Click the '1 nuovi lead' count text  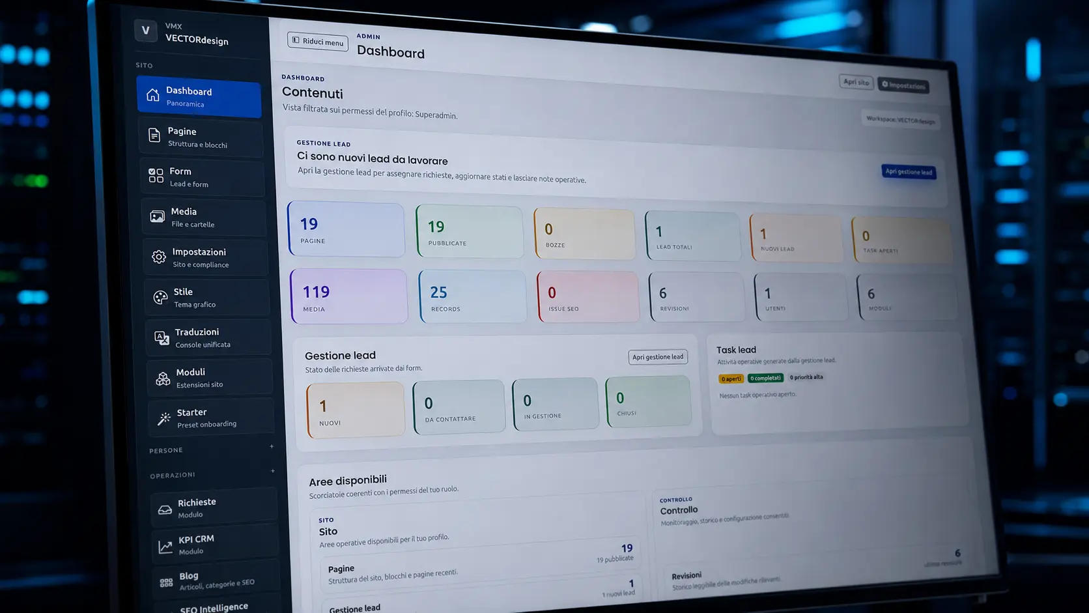(x=618, y=593)
